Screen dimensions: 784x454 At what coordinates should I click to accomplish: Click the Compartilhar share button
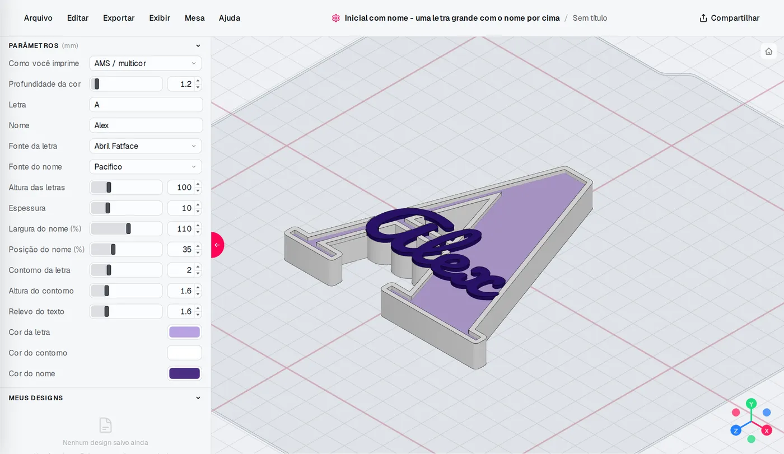point(730,18)
